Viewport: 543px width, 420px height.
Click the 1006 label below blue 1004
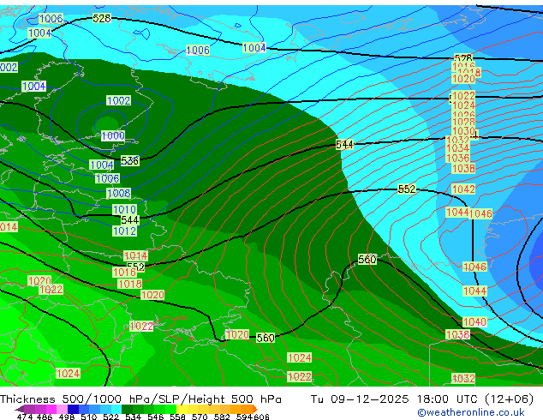coord(107,178)
